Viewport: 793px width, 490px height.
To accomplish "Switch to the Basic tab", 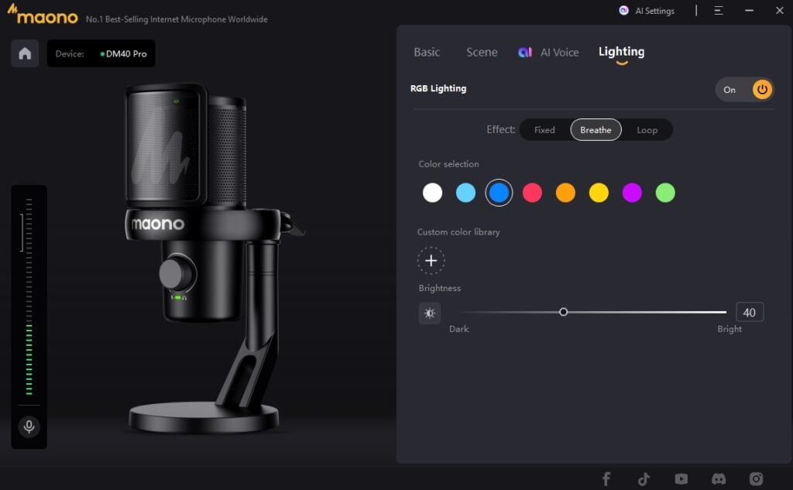I will tap(427, 53).
